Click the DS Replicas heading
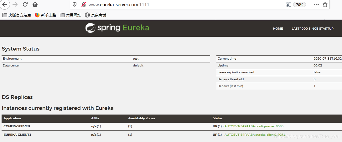This screenshot has height=142, width=342. [17, 97]
